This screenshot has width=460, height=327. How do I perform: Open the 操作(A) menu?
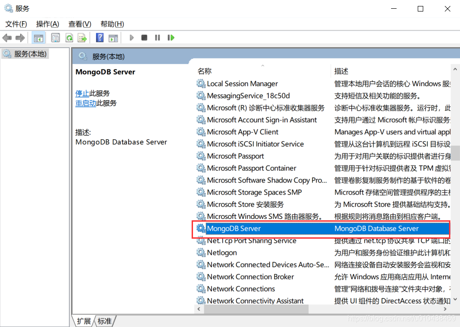click(47, 24)
